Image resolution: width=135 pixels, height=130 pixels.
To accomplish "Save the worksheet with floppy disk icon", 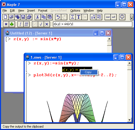I will (23, 17).
